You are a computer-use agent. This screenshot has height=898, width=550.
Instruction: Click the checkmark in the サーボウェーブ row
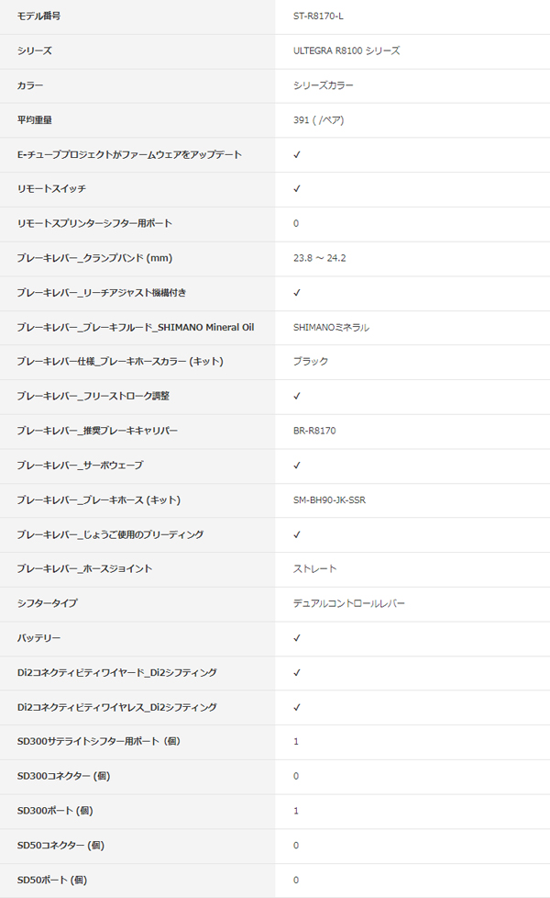[x=296, y=466]
